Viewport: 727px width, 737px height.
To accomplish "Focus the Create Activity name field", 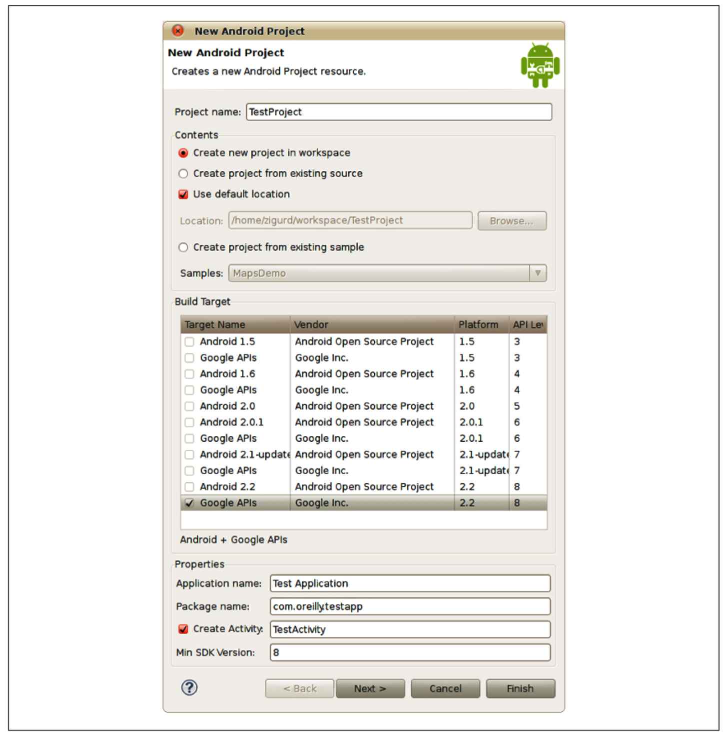I will pyautogui.click(x=410, y=629).
